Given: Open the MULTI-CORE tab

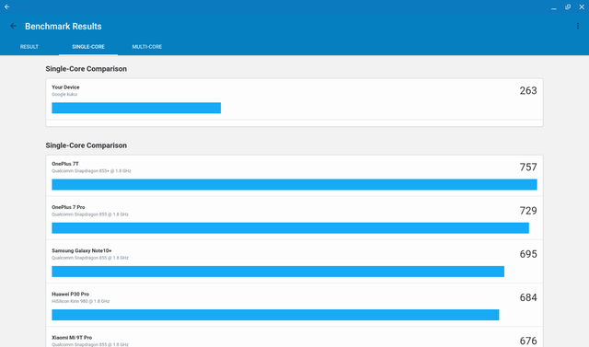Looking at the screenshot, I should [x=147, y=47].
